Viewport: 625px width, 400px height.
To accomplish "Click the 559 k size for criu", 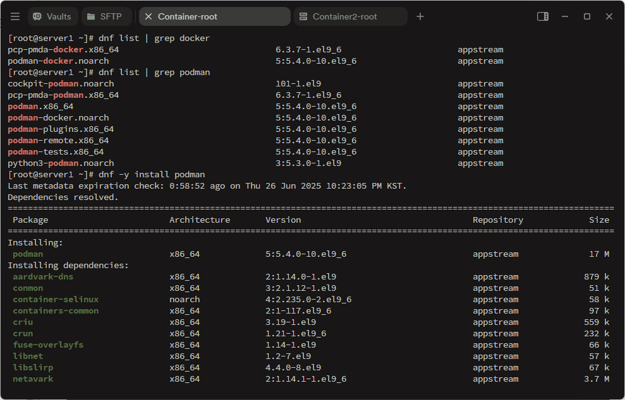I will [x=597, y=322].
